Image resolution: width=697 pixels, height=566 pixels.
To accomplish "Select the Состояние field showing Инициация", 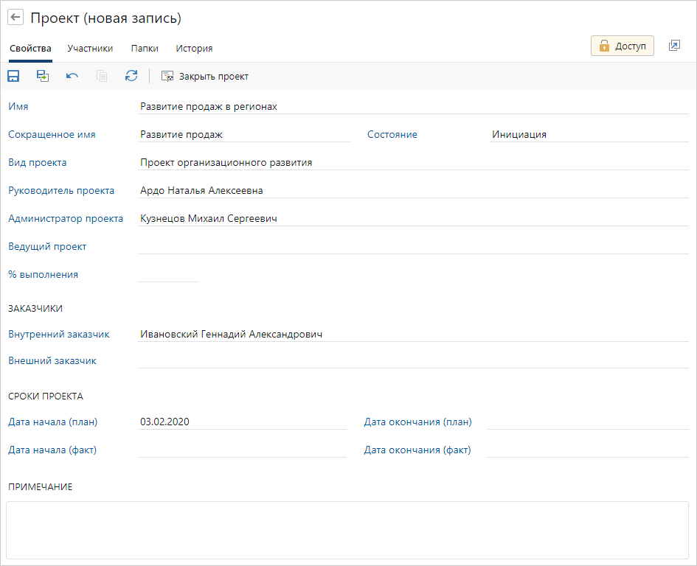I will 589,135.
